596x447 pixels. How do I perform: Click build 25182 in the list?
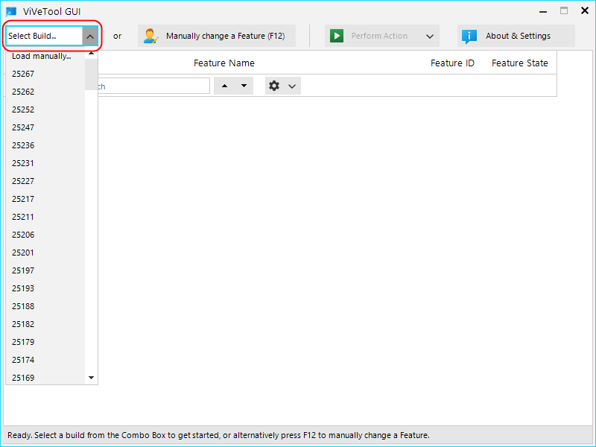tap(45, 324)
